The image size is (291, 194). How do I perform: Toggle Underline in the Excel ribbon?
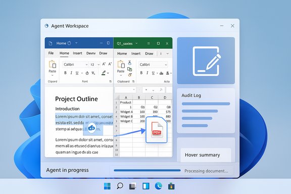pos(153,73)
